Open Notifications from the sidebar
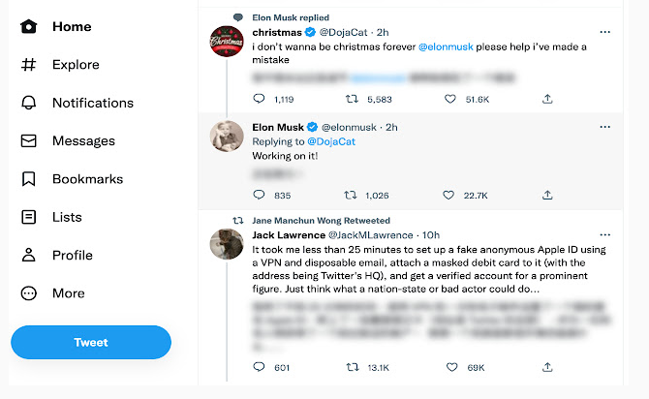 92,103
